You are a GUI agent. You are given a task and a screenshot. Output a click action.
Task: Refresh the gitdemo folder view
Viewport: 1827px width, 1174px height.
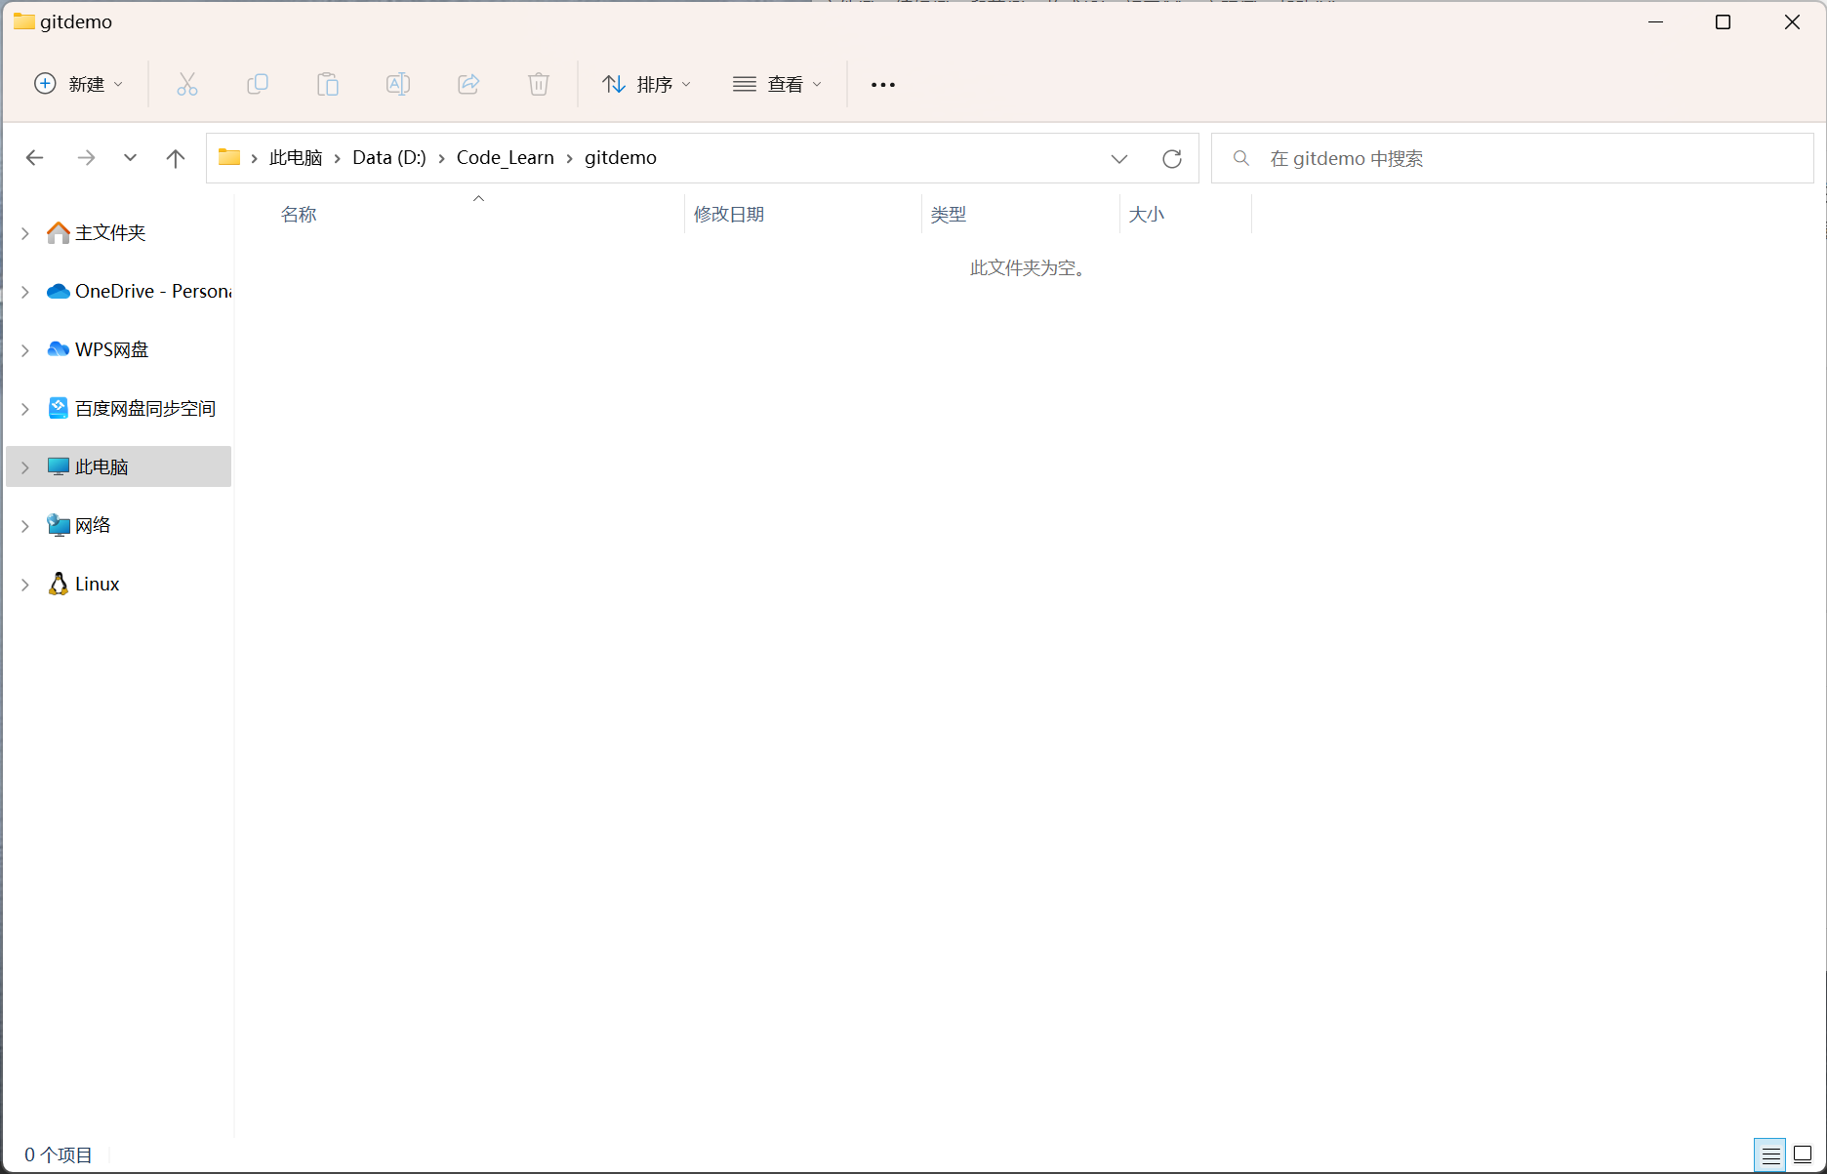(1171, 158)
